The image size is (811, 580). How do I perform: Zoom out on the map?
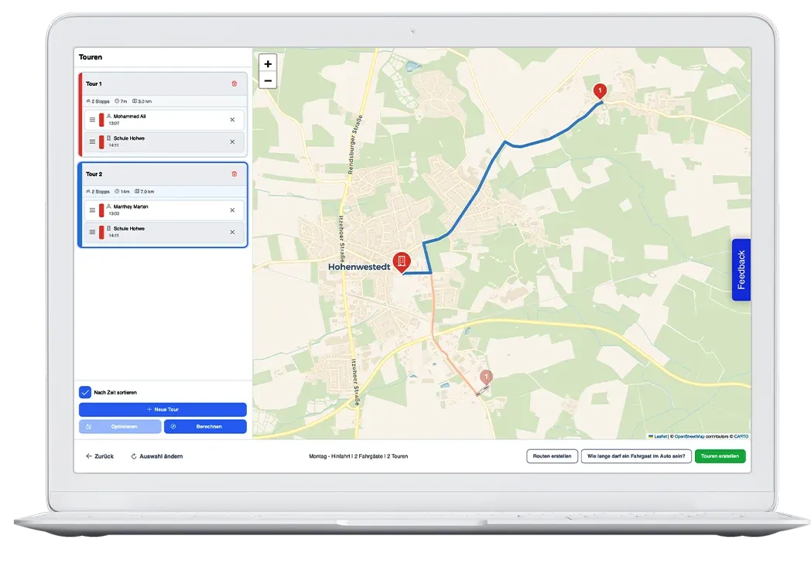point(268,80)
